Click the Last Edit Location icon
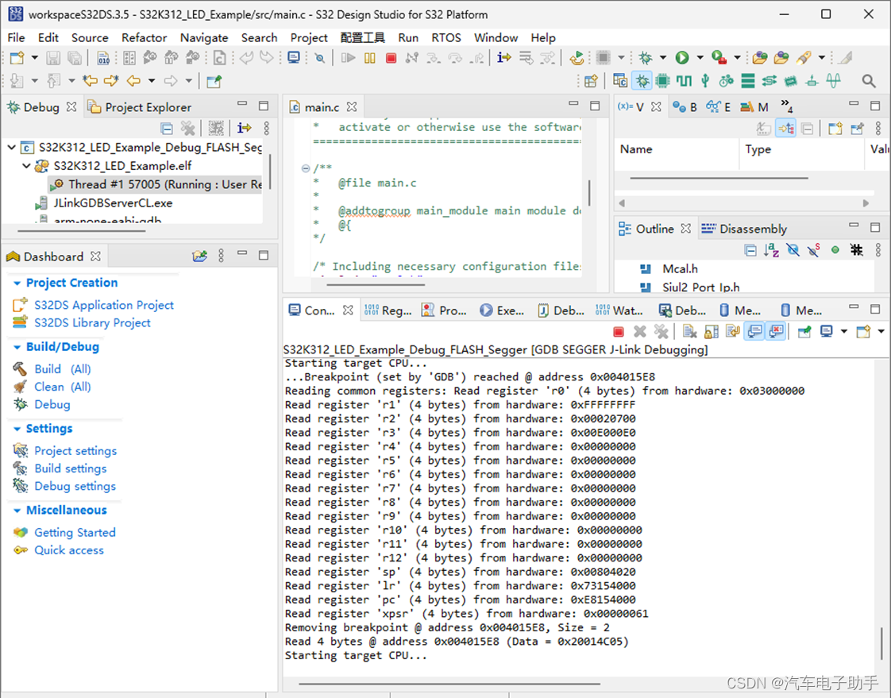This screenshot has width=891, height=698. click(90, 81)
